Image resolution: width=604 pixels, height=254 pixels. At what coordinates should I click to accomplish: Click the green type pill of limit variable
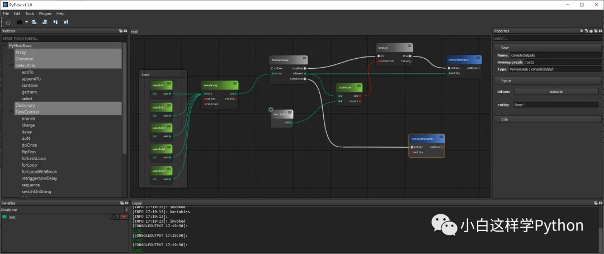click(4, 217)
